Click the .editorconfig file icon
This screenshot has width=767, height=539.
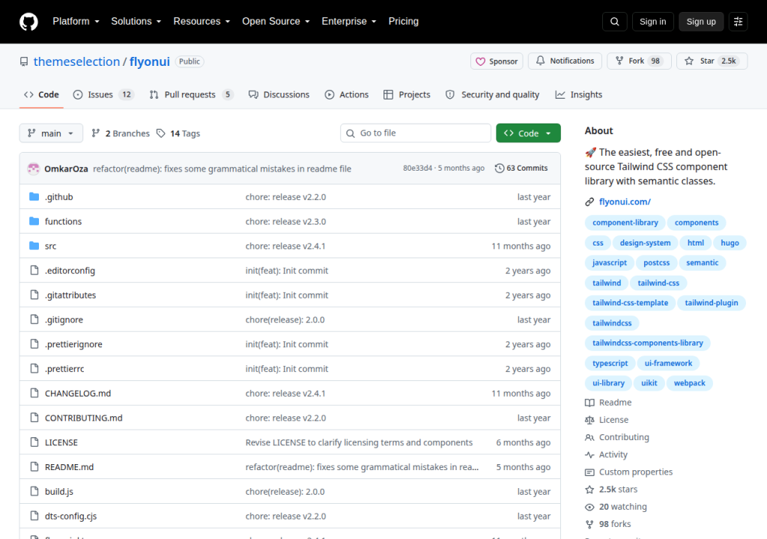click(x=34, y=270)
